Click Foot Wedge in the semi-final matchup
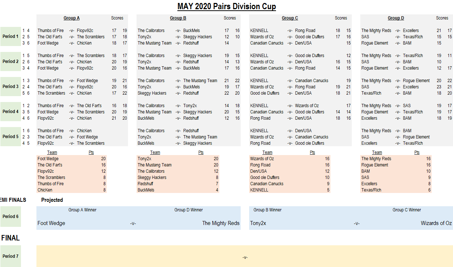The width and height of the screenshot is (453, 267). (x=51, y=223)
